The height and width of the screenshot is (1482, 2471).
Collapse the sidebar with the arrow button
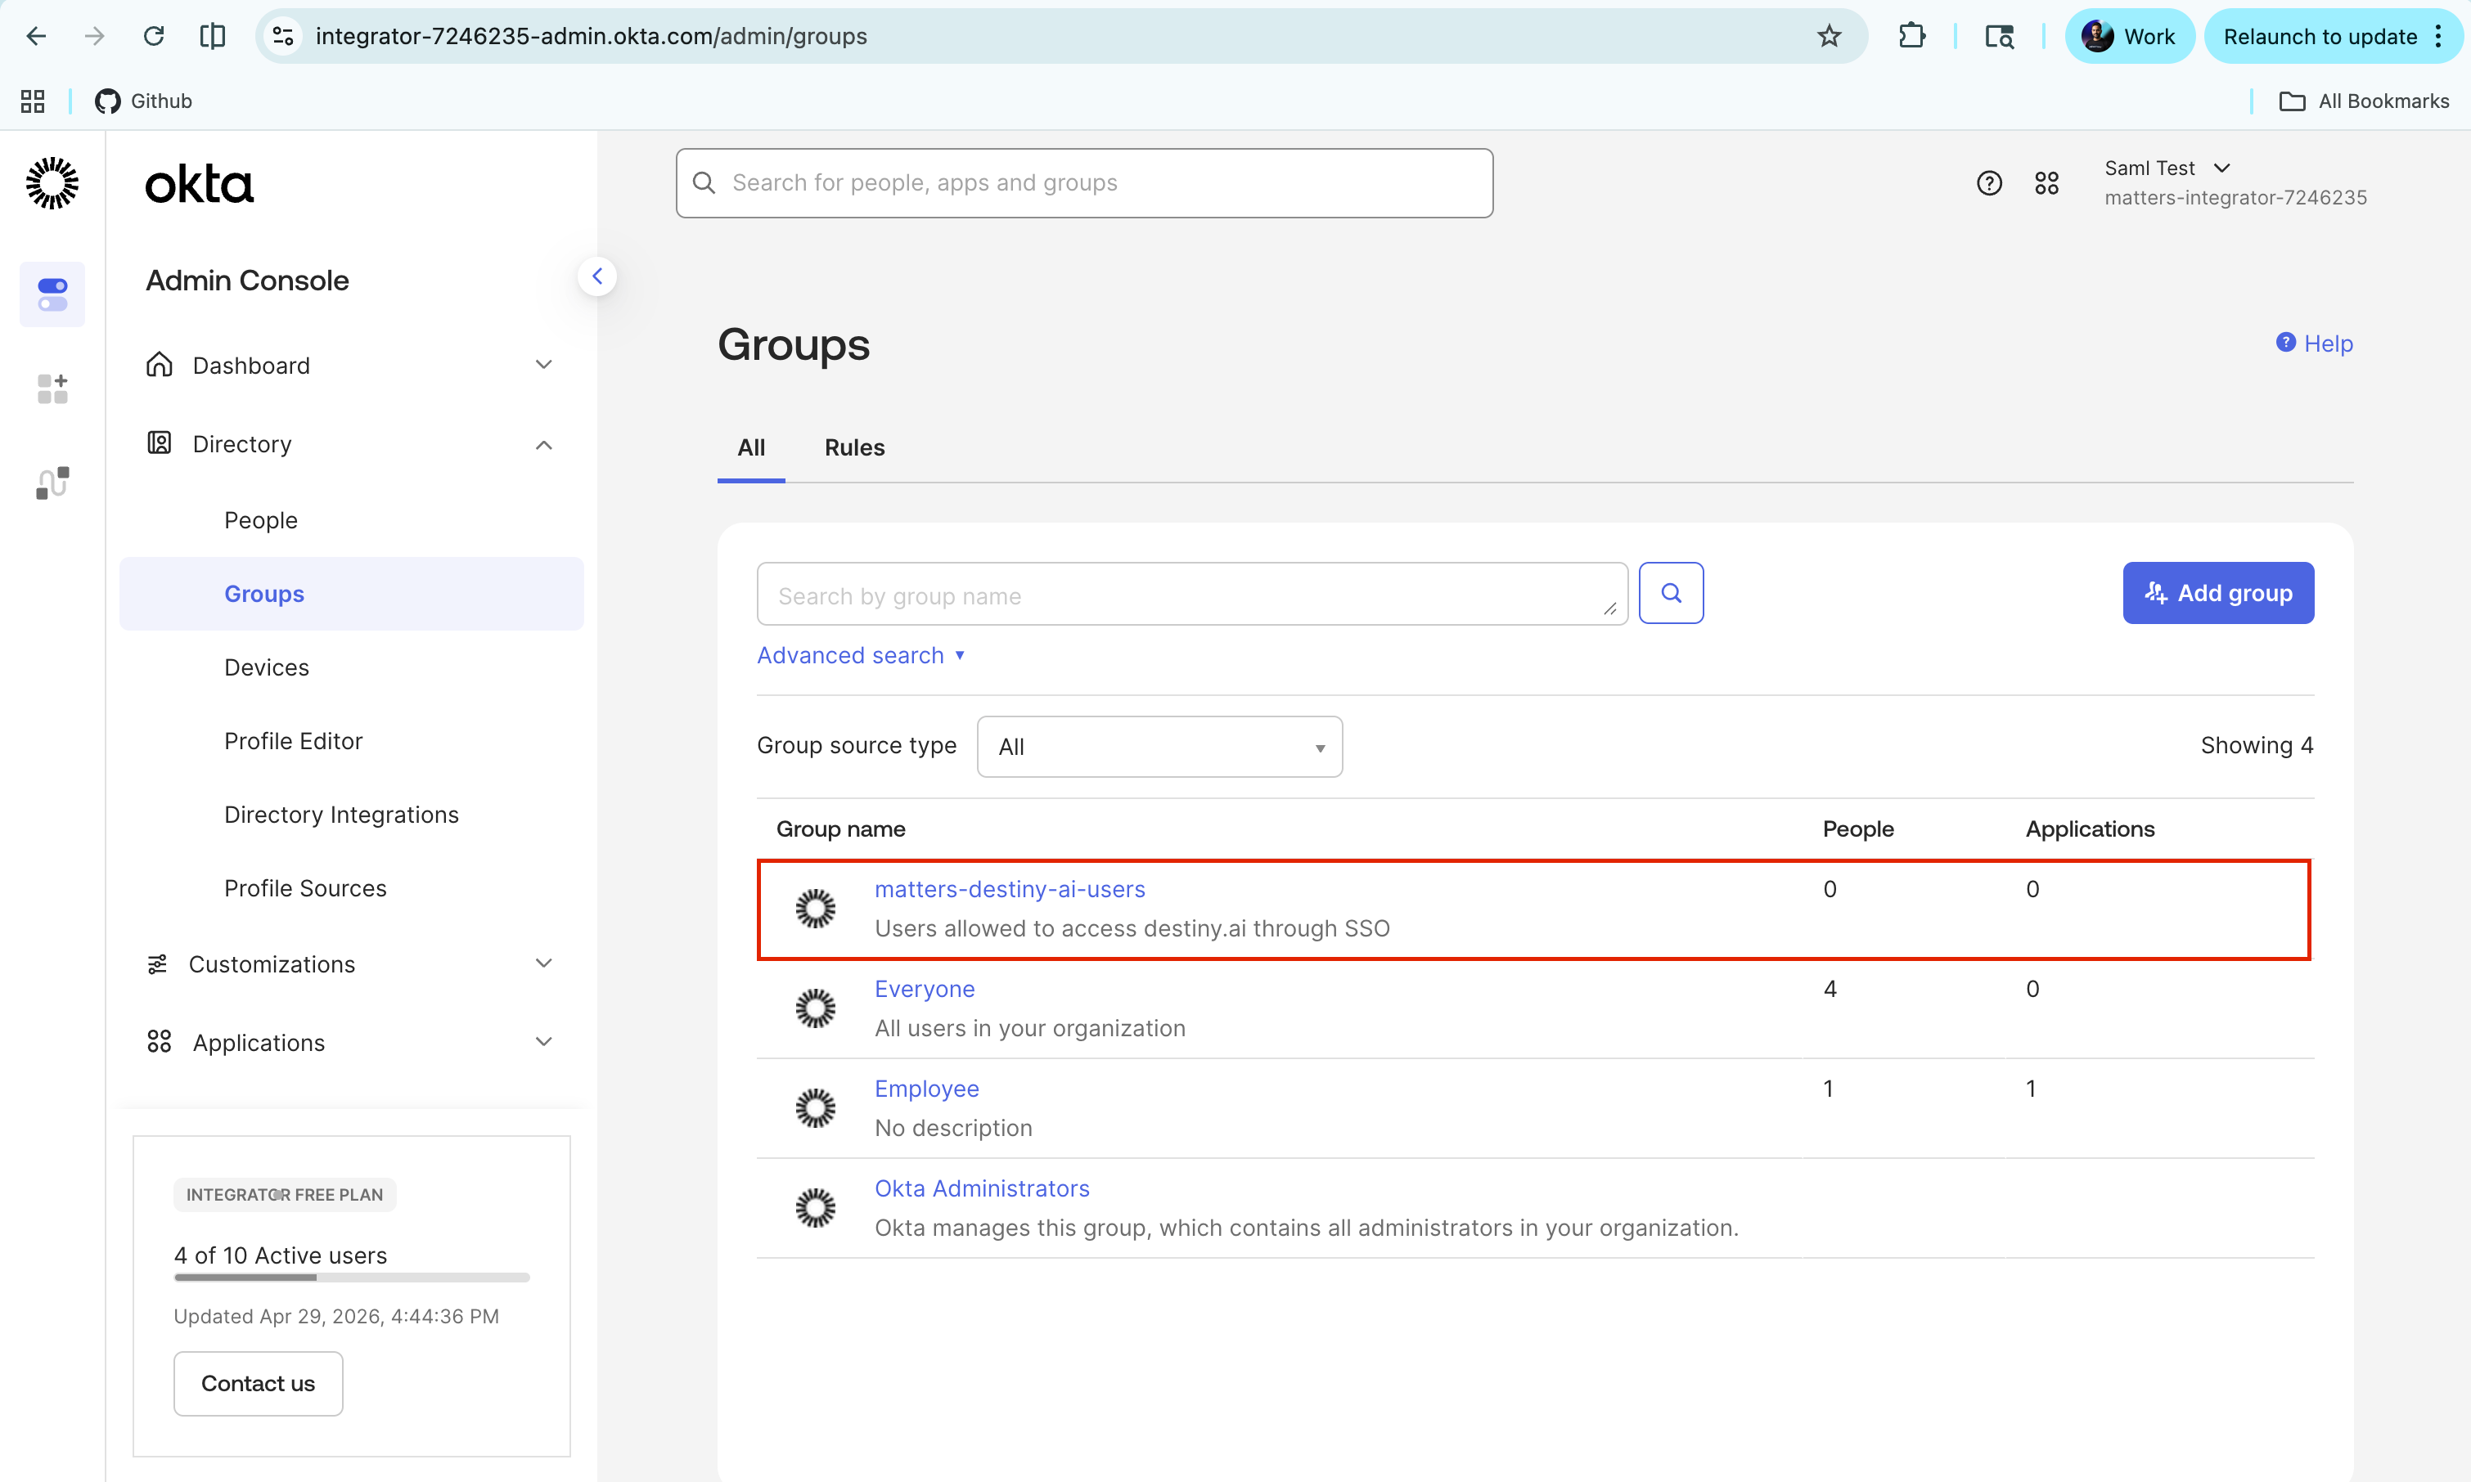click(x=597, y=276)
